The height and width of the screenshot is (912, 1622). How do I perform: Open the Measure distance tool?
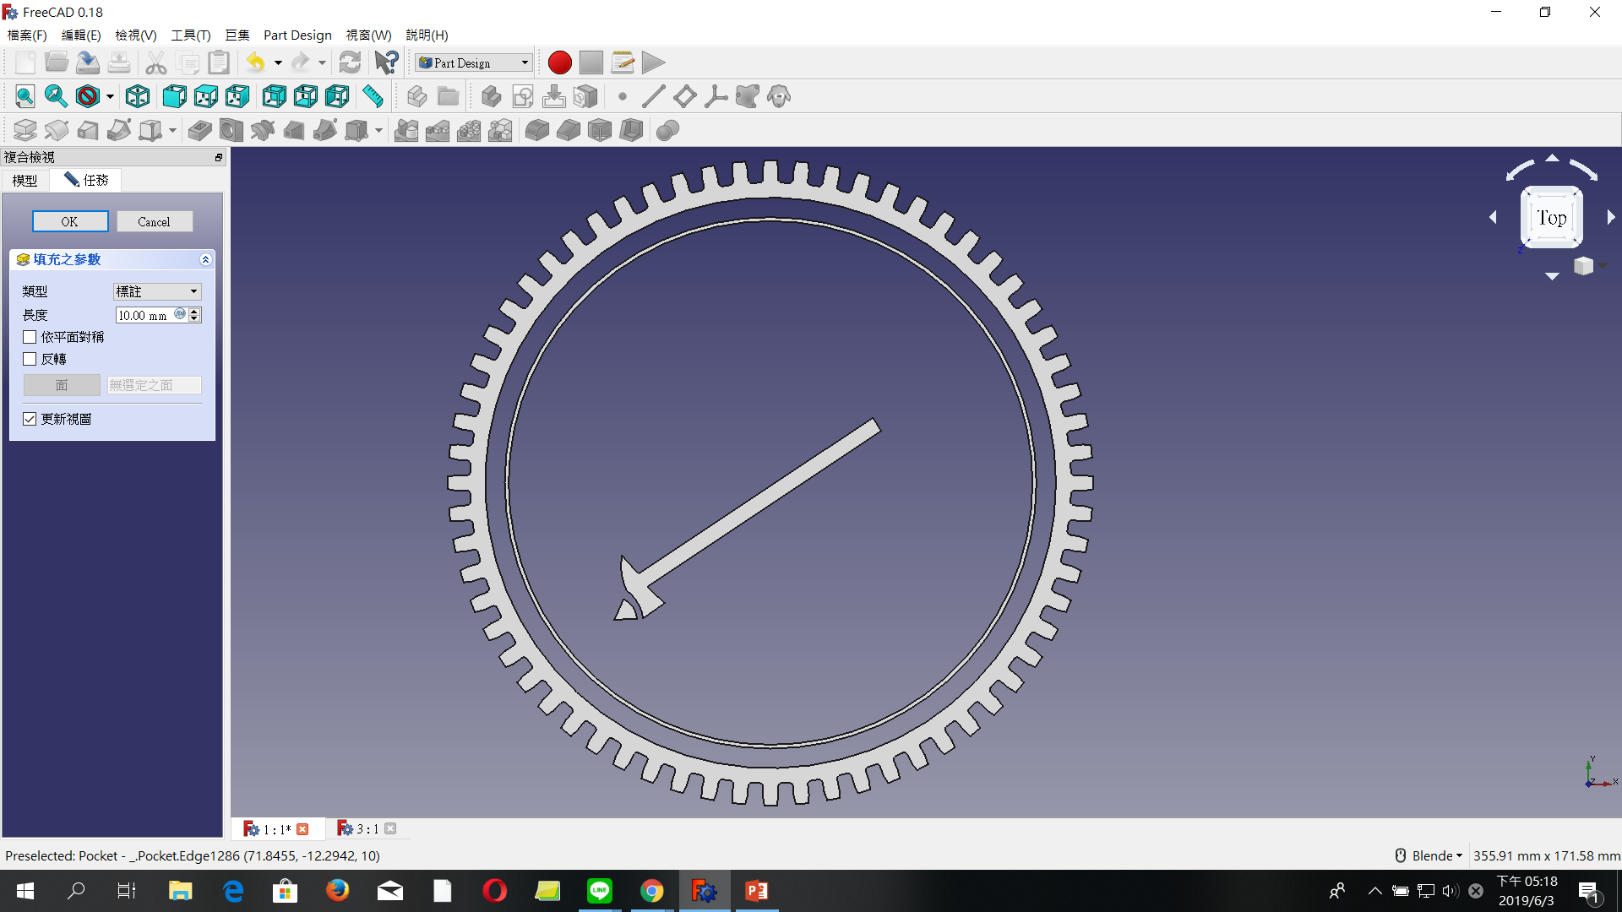(373, 96)
